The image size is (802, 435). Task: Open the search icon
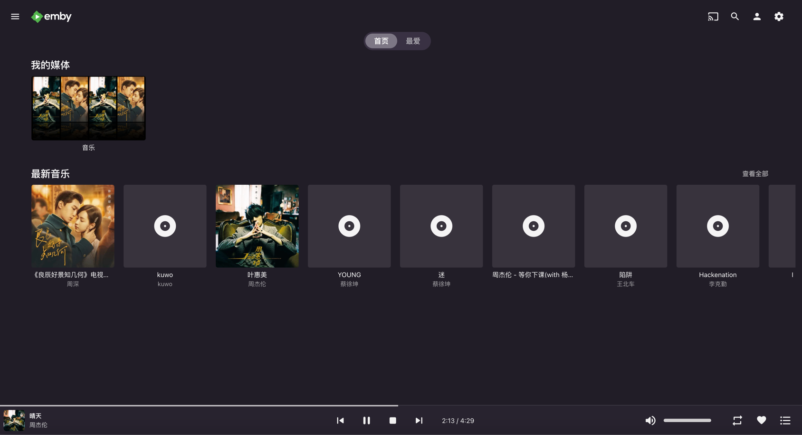pyautogui.click(x=735, y=17)
